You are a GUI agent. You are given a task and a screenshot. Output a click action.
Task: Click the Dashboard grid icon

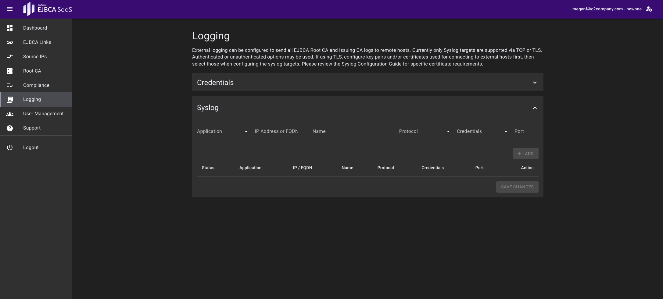(10, 28)
